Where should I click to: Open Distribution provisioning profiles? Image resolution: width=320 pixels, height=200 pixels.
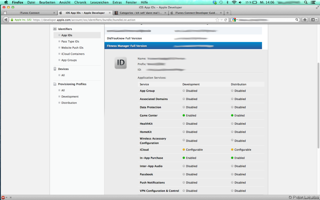coord(69,102)
